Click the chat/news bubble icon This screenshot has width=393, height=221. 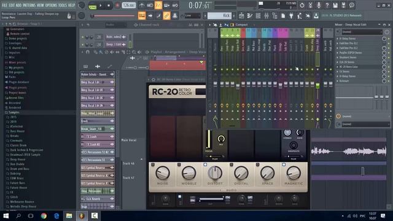point(352,6)
